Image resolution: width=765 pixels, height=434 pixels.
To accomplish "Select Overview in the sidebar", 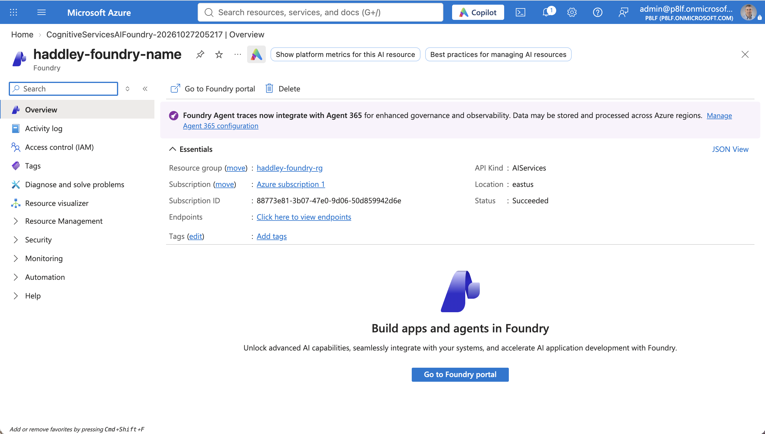I will tap(77, 110).
